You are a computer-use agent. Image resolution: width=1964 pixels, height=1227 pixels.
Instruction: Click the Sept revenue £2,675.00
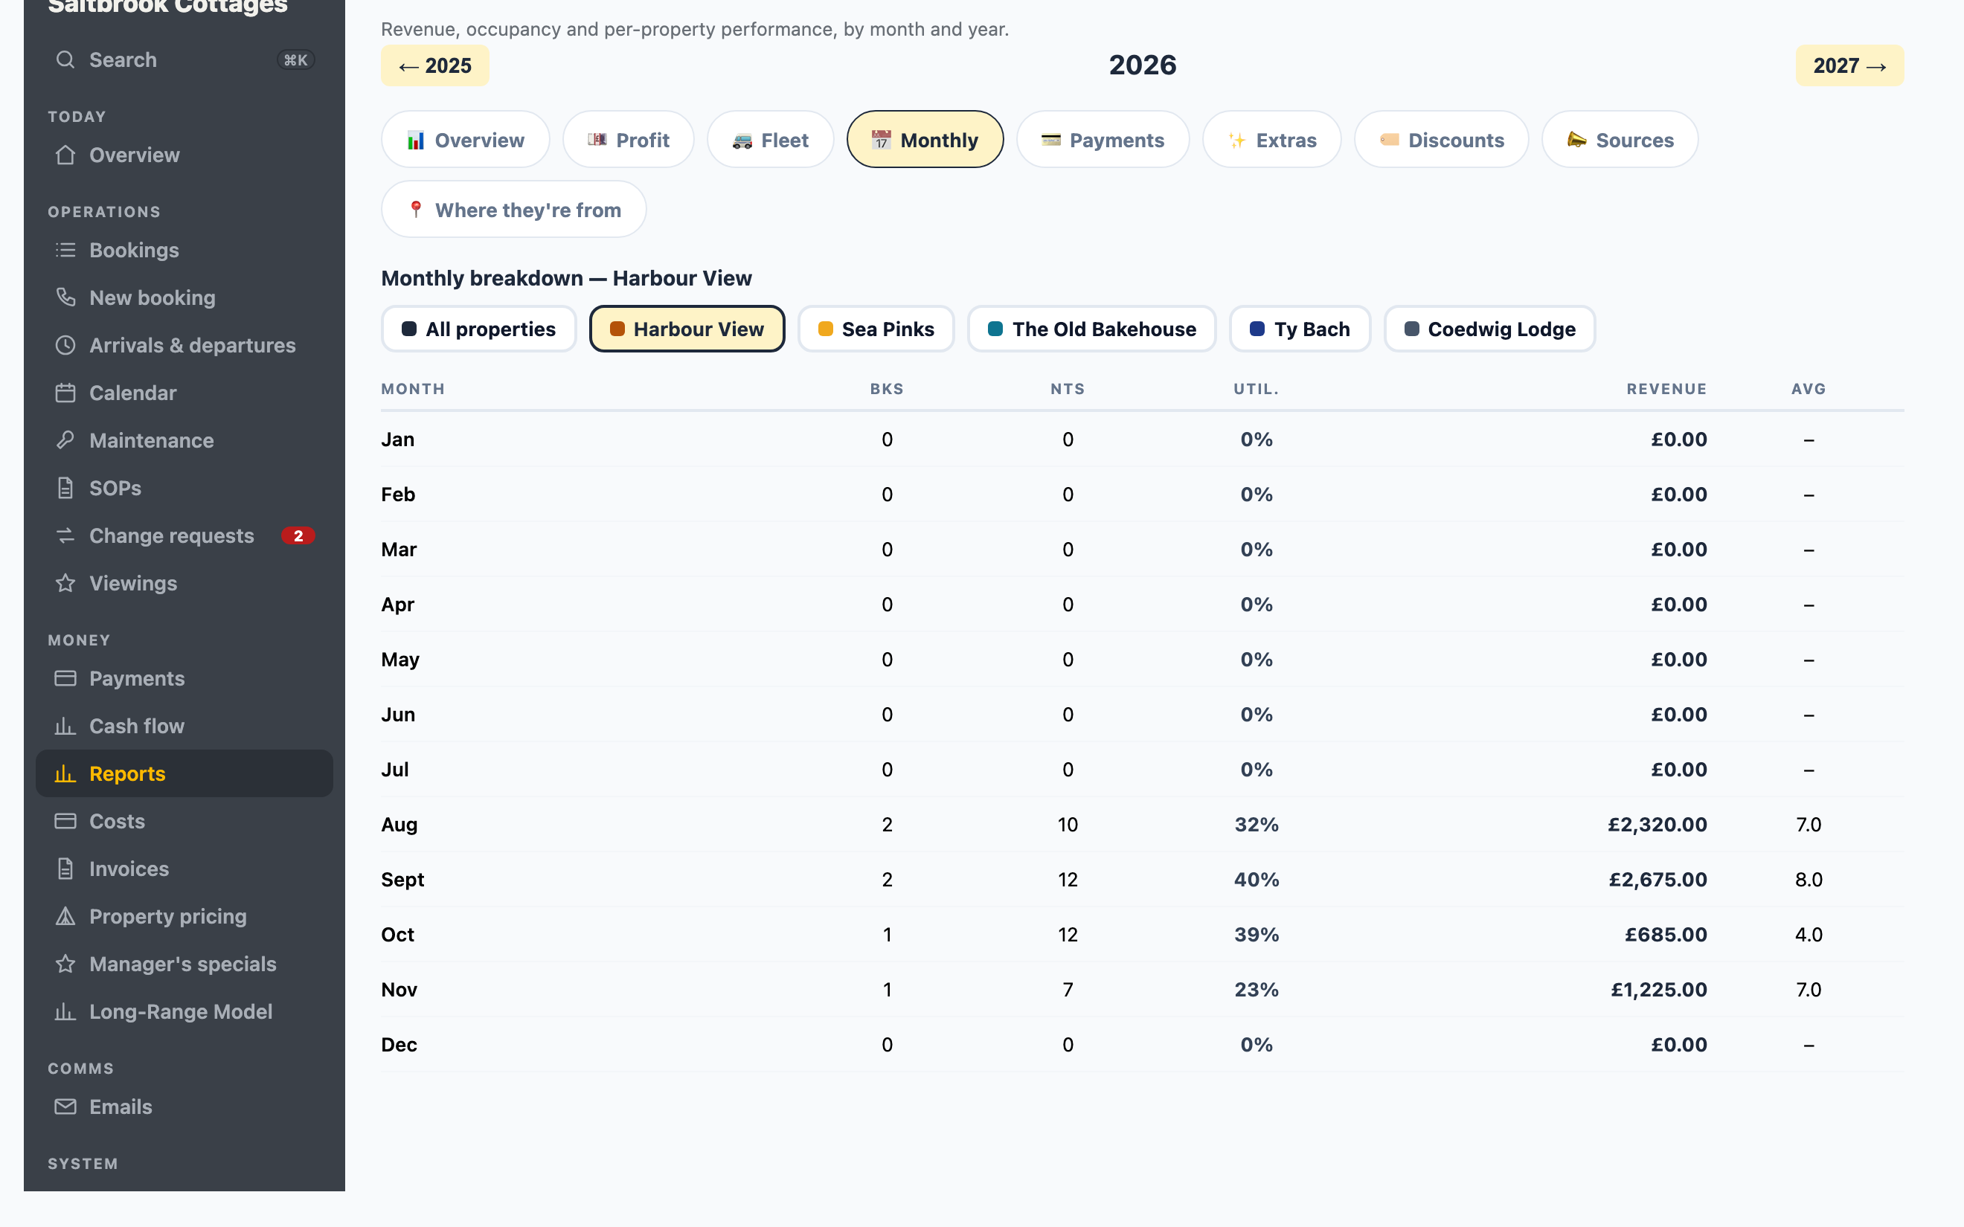click(1657, 880)
